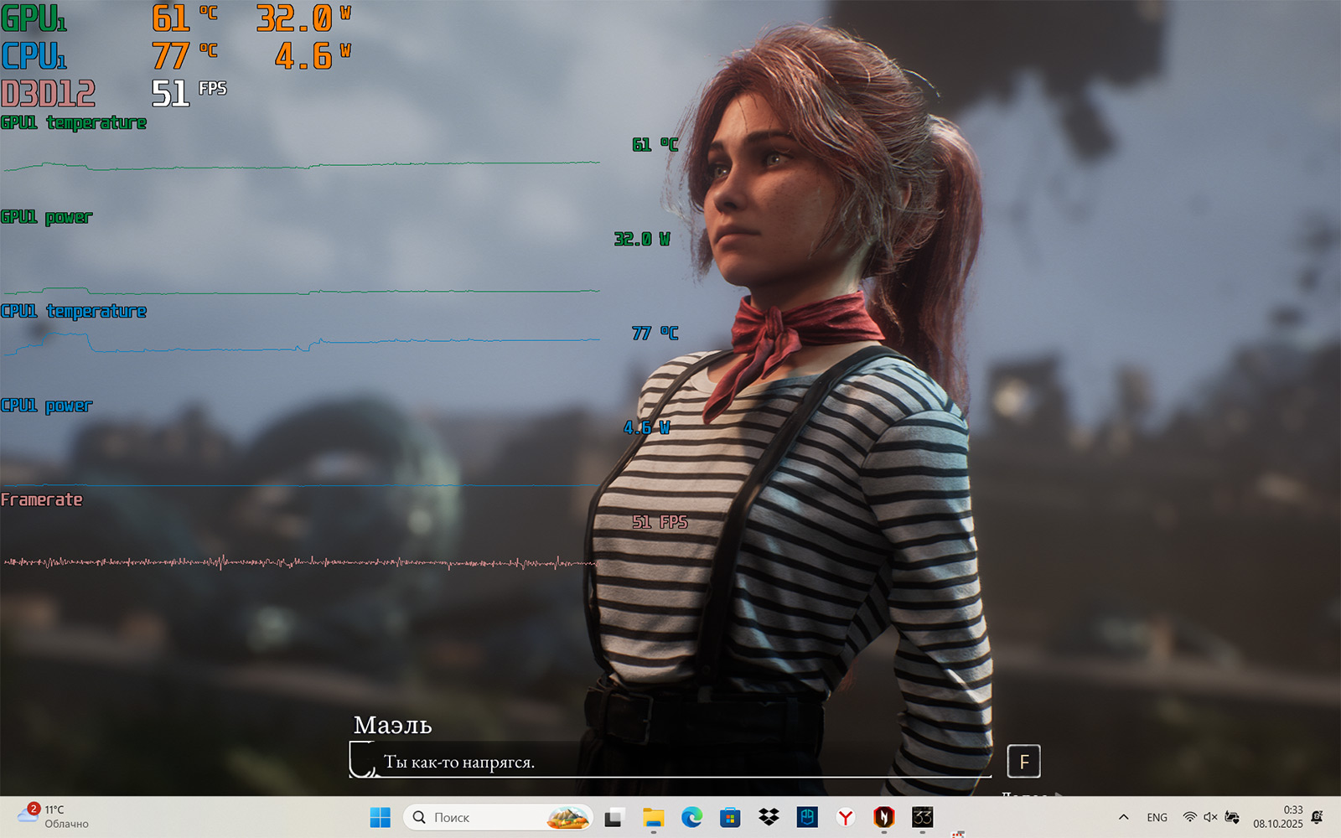Open Yandex Browser from the taskbar
Screen dimensions: 1341x838
click(x=846, y=817)
